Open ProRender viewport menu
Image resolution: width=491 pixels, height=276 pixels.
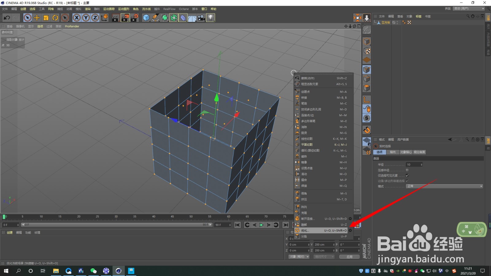(72, 26)
